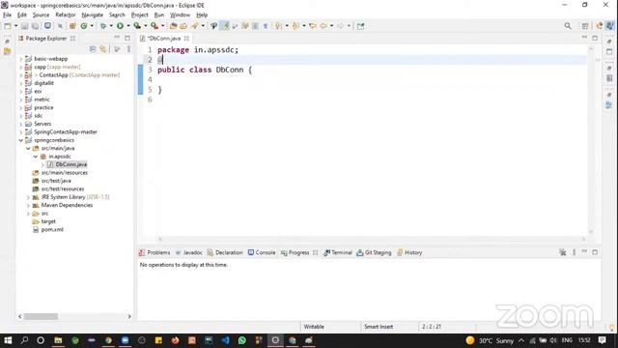Expand the Maven Dependencies node
Viewport: 618px width, 348px height.
[x=28, y=205]
